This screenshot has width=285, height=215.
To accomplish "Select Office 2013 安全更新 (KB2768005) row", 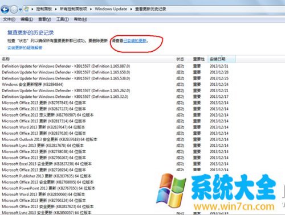I will 48,182.
